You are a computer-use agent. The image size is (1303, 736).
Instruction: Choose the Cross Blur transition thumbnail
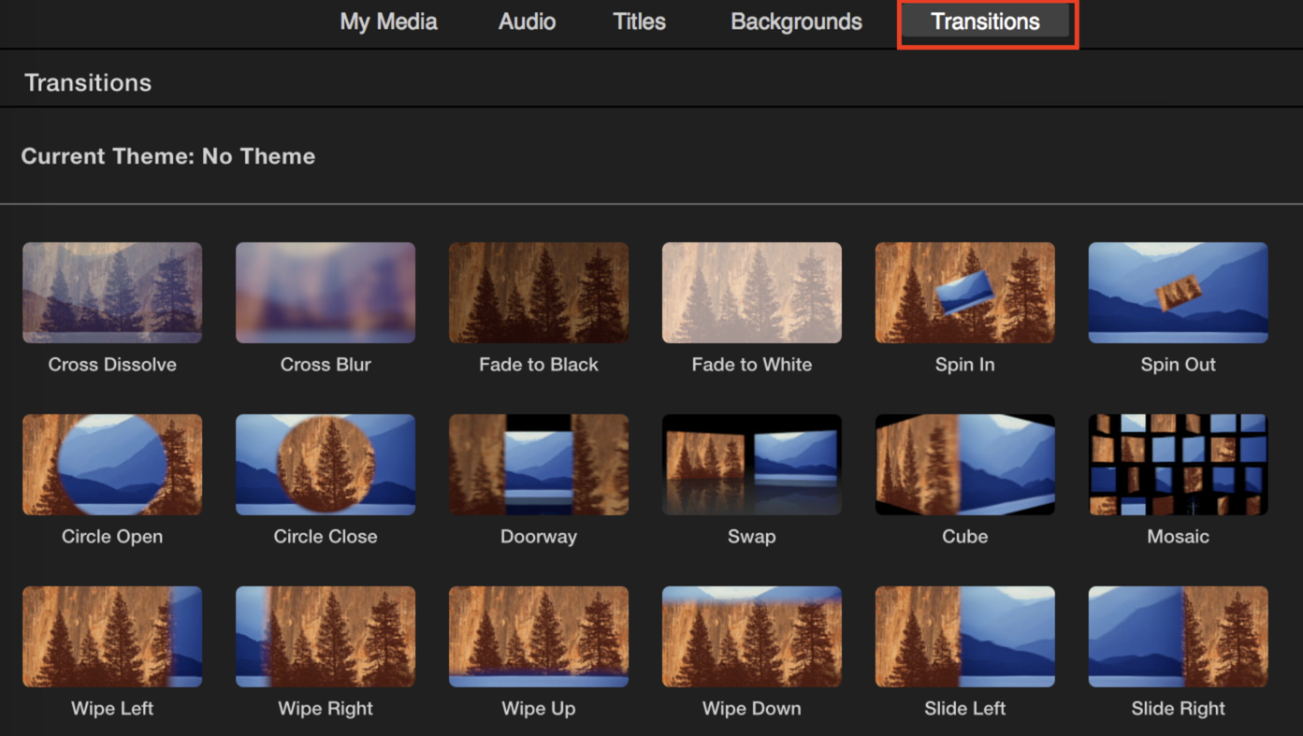[x=326, y=293]
